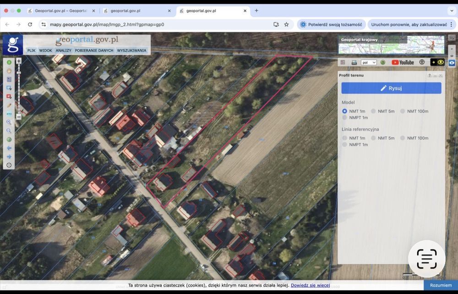The width and height of the screenshot is (458, 294).
Task: Open the YouTube channel icon
Action: click(x=403, y=62)
